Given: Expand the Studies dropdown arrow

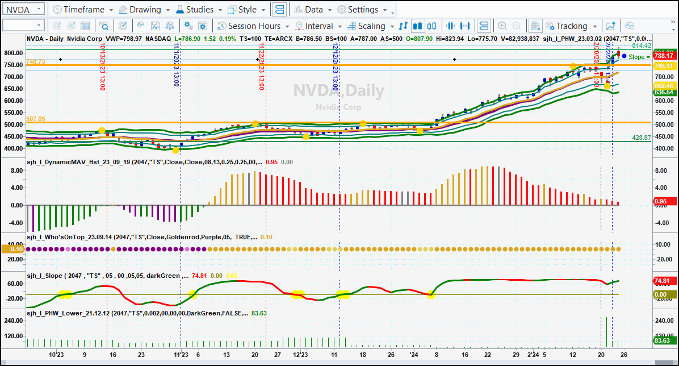Looking at the screenshot, I should 220,10.
